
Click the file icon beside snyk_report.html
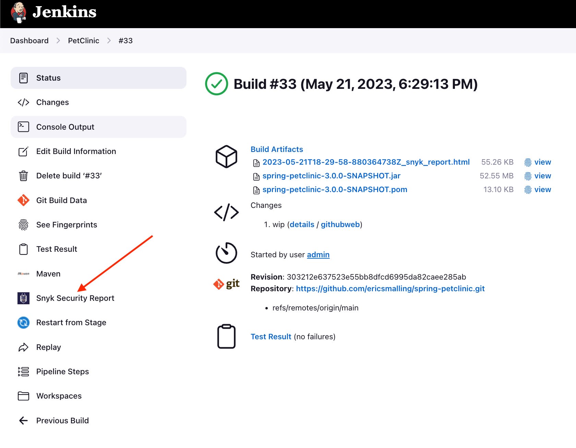[x=256, y=163]
